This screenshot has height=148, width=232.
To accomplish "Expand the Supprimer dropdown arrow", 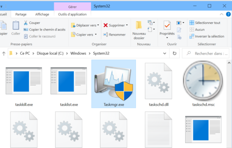I will (127, 25).
